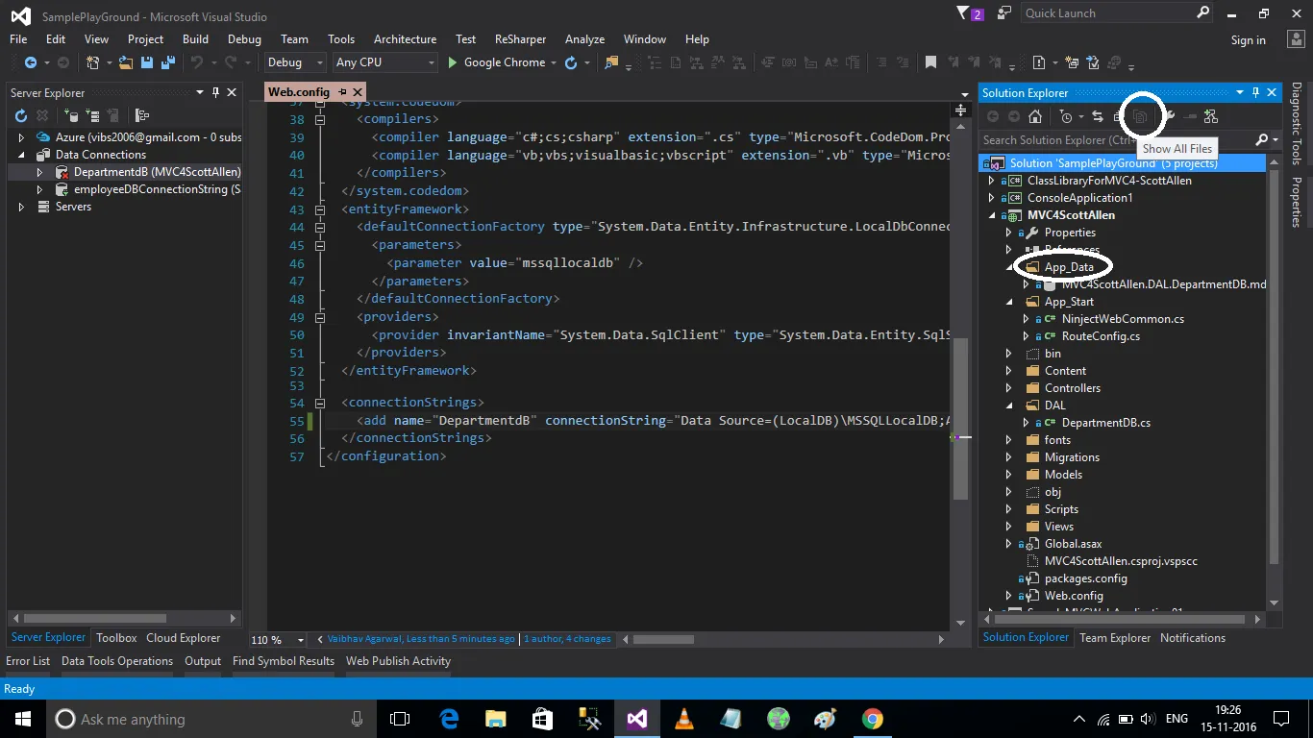Toggle auto-hide pin on Solution Explorer
Image resolution: width=1313 pixels, height=738 pixels.
(1254, 92)
